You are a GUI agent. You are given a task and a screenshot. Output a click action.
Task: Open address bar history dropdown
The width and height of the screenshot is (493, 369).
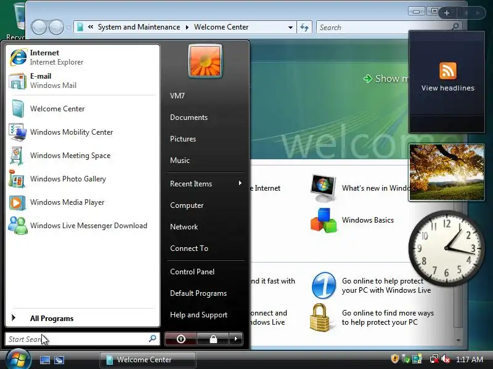(290, 27)
